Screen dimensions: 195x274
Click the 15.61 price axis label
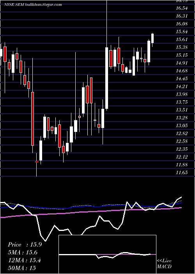(x=182, y=39)
